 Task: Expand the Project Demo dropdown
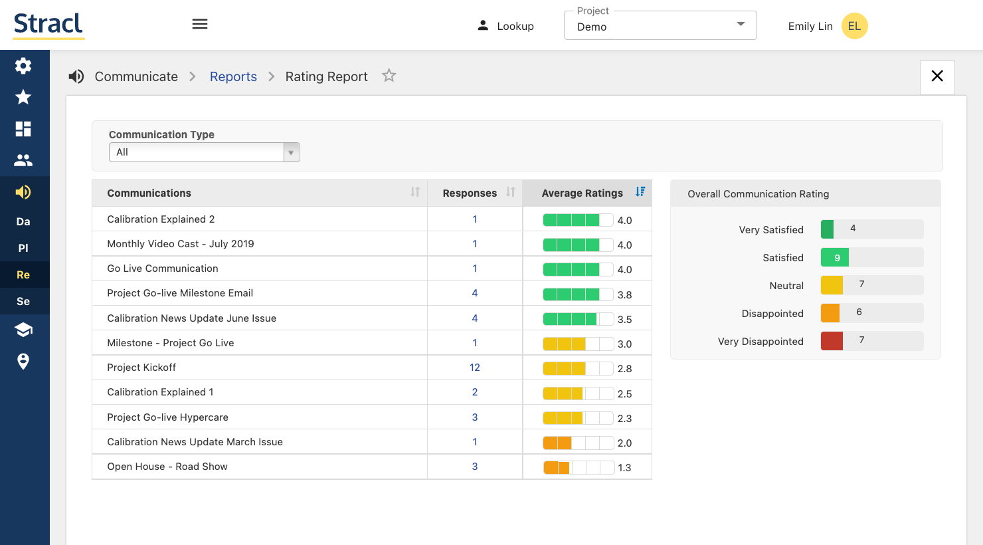[660, 26]
